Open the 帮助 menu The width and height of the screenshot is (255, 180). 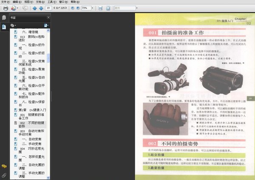tap(75, 2)
